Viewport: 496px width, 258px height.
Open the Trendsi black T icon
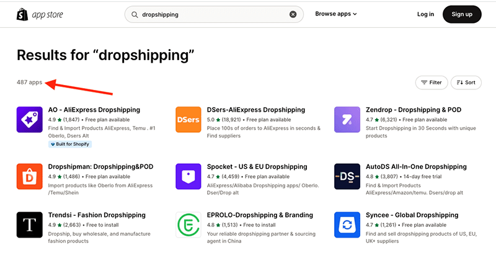click(x=29, y=225)
